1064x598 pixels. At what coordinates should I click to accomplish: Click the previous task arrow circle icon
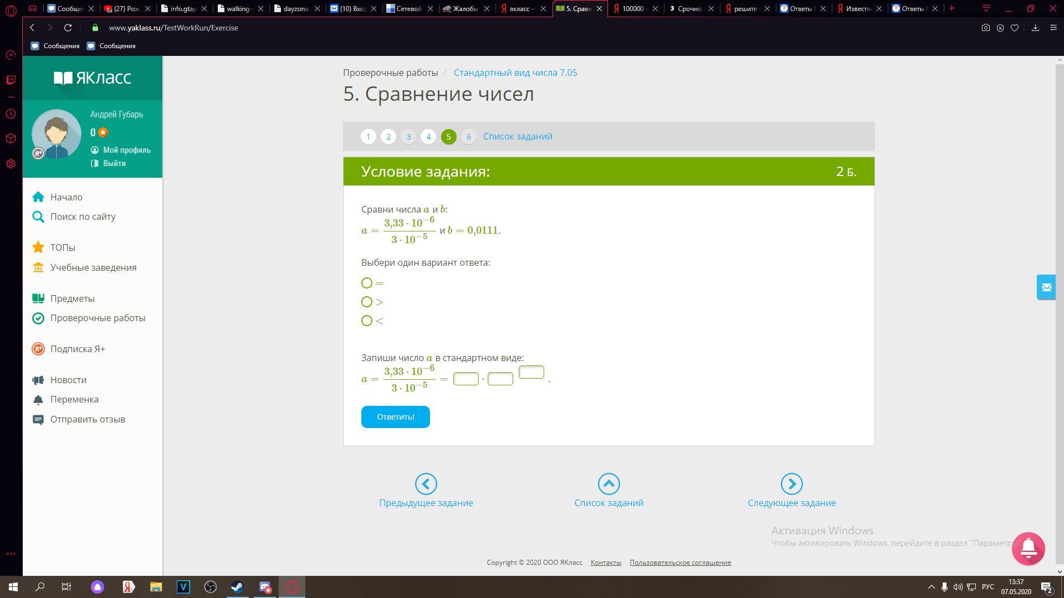(426, 484)
